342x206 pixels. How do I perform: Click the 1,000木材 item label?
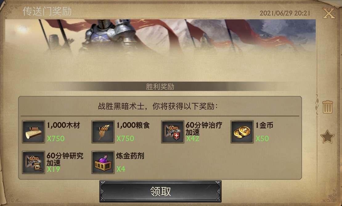[x=63, y=125]
